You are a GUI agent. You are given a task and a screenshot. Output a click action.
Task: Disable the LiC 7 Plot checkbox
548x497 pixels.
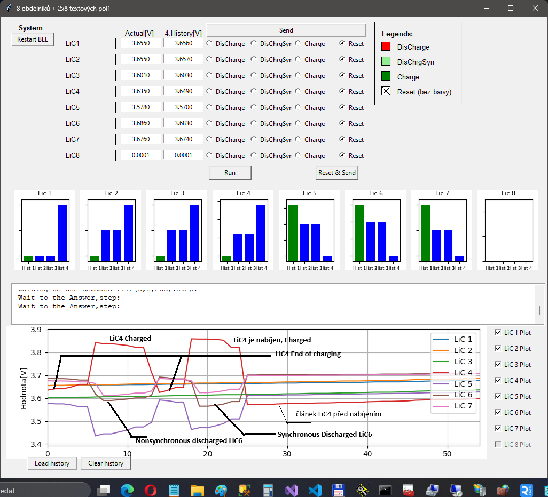click(x=498, y=429)
